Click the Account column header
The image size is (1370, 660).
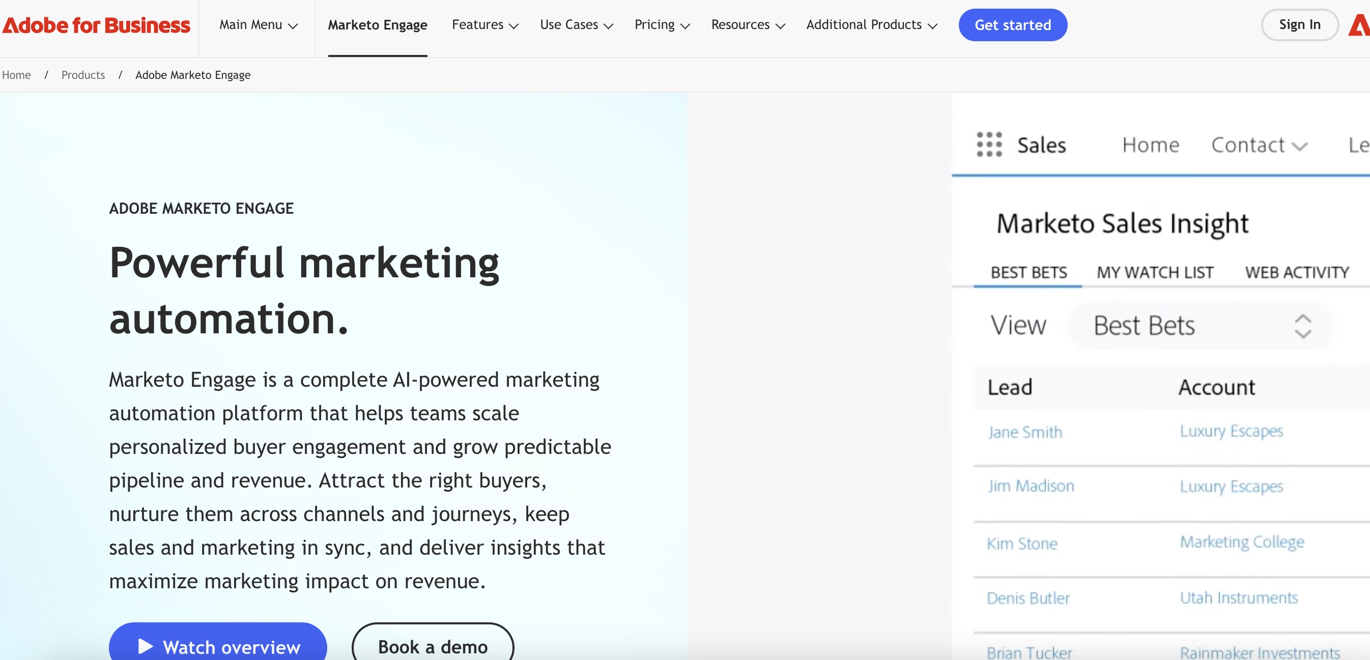[1216, 387]
